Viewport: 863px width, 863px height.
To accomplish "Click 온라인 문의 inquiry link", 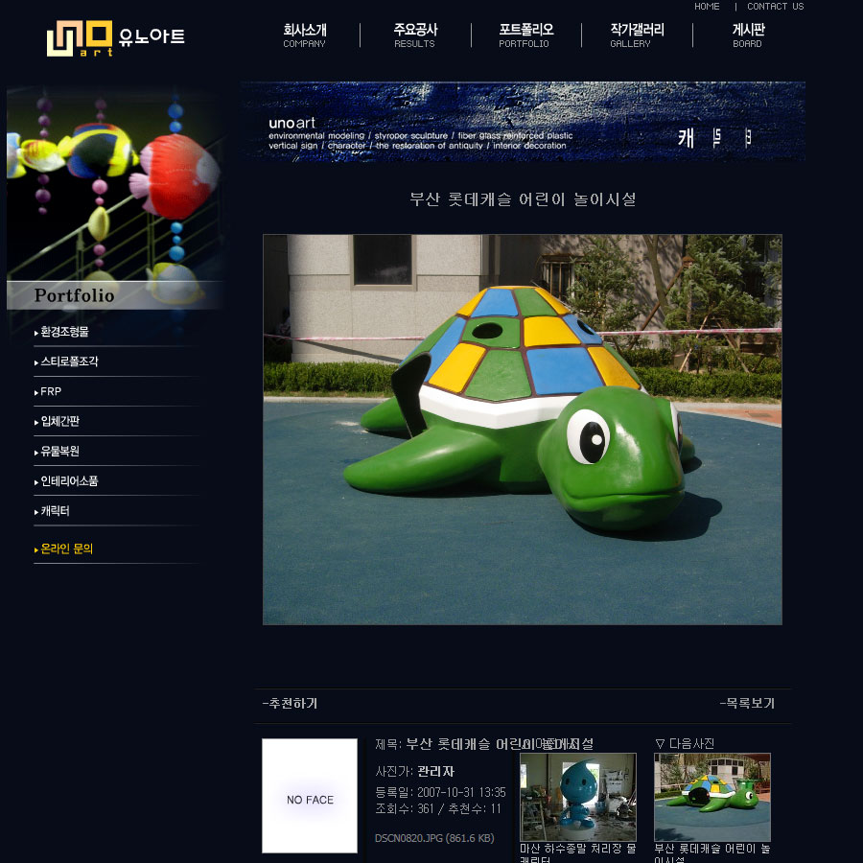I will click(66, 548).
